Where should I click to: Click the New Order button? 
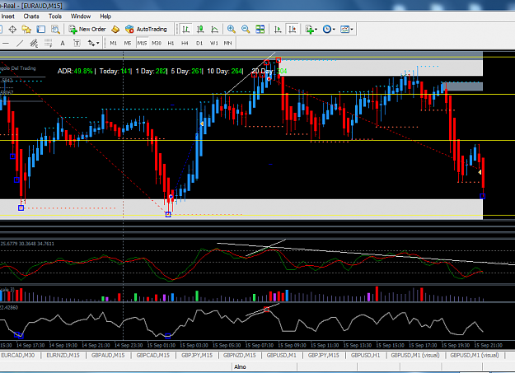[x=87, y=29]
